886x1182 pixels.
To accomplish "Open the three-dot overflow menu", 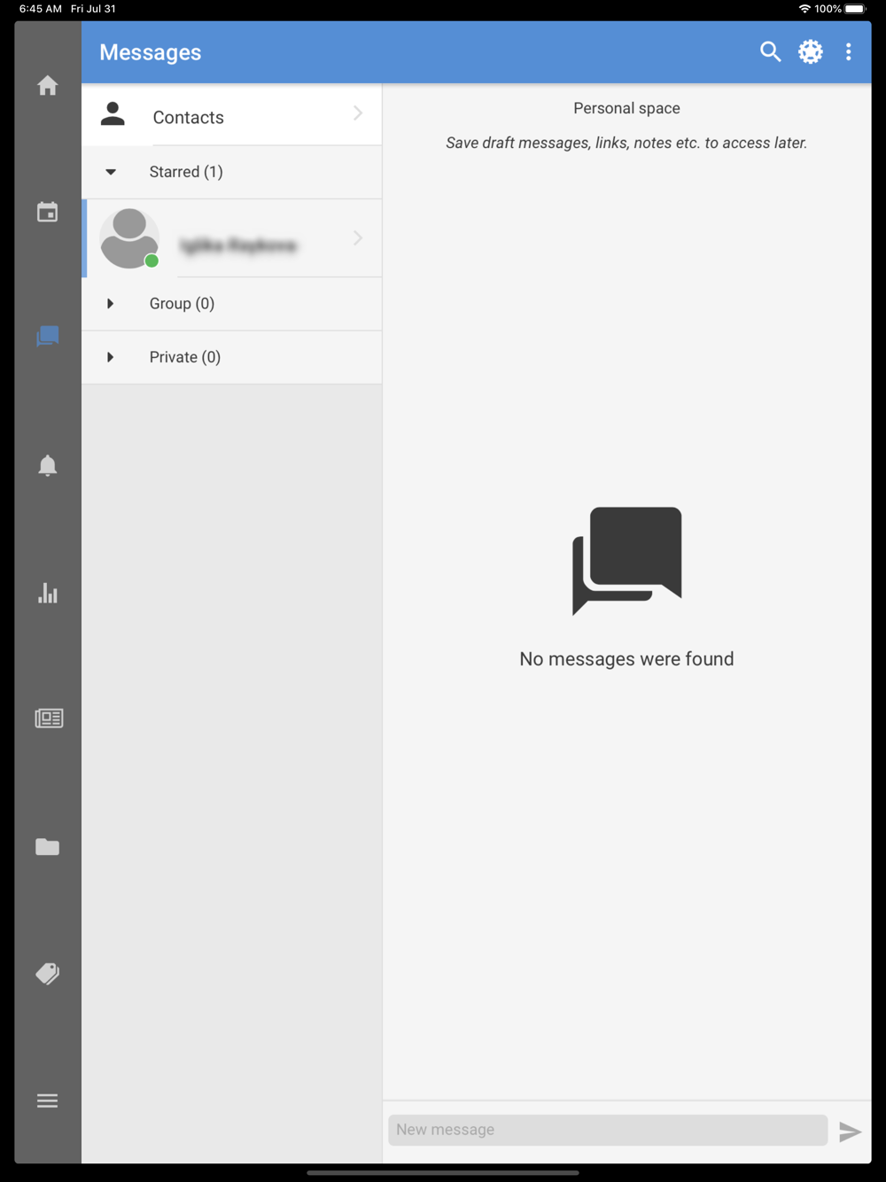I will (x=849, y=51).
